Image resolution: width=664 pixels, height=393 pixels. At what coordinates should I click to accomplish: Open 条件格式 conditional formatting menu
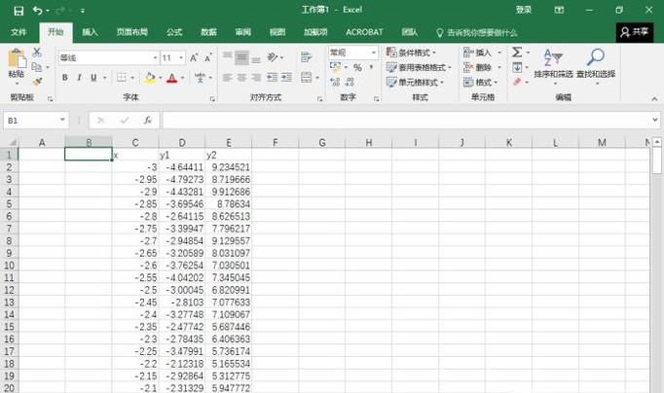411,53
